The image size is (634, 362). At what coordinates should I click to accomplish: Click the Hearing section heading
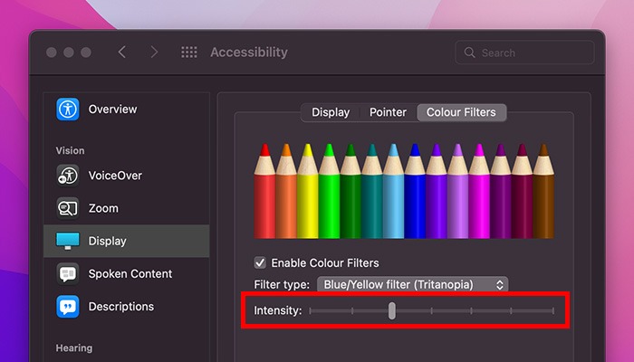(x=74, y=348)
